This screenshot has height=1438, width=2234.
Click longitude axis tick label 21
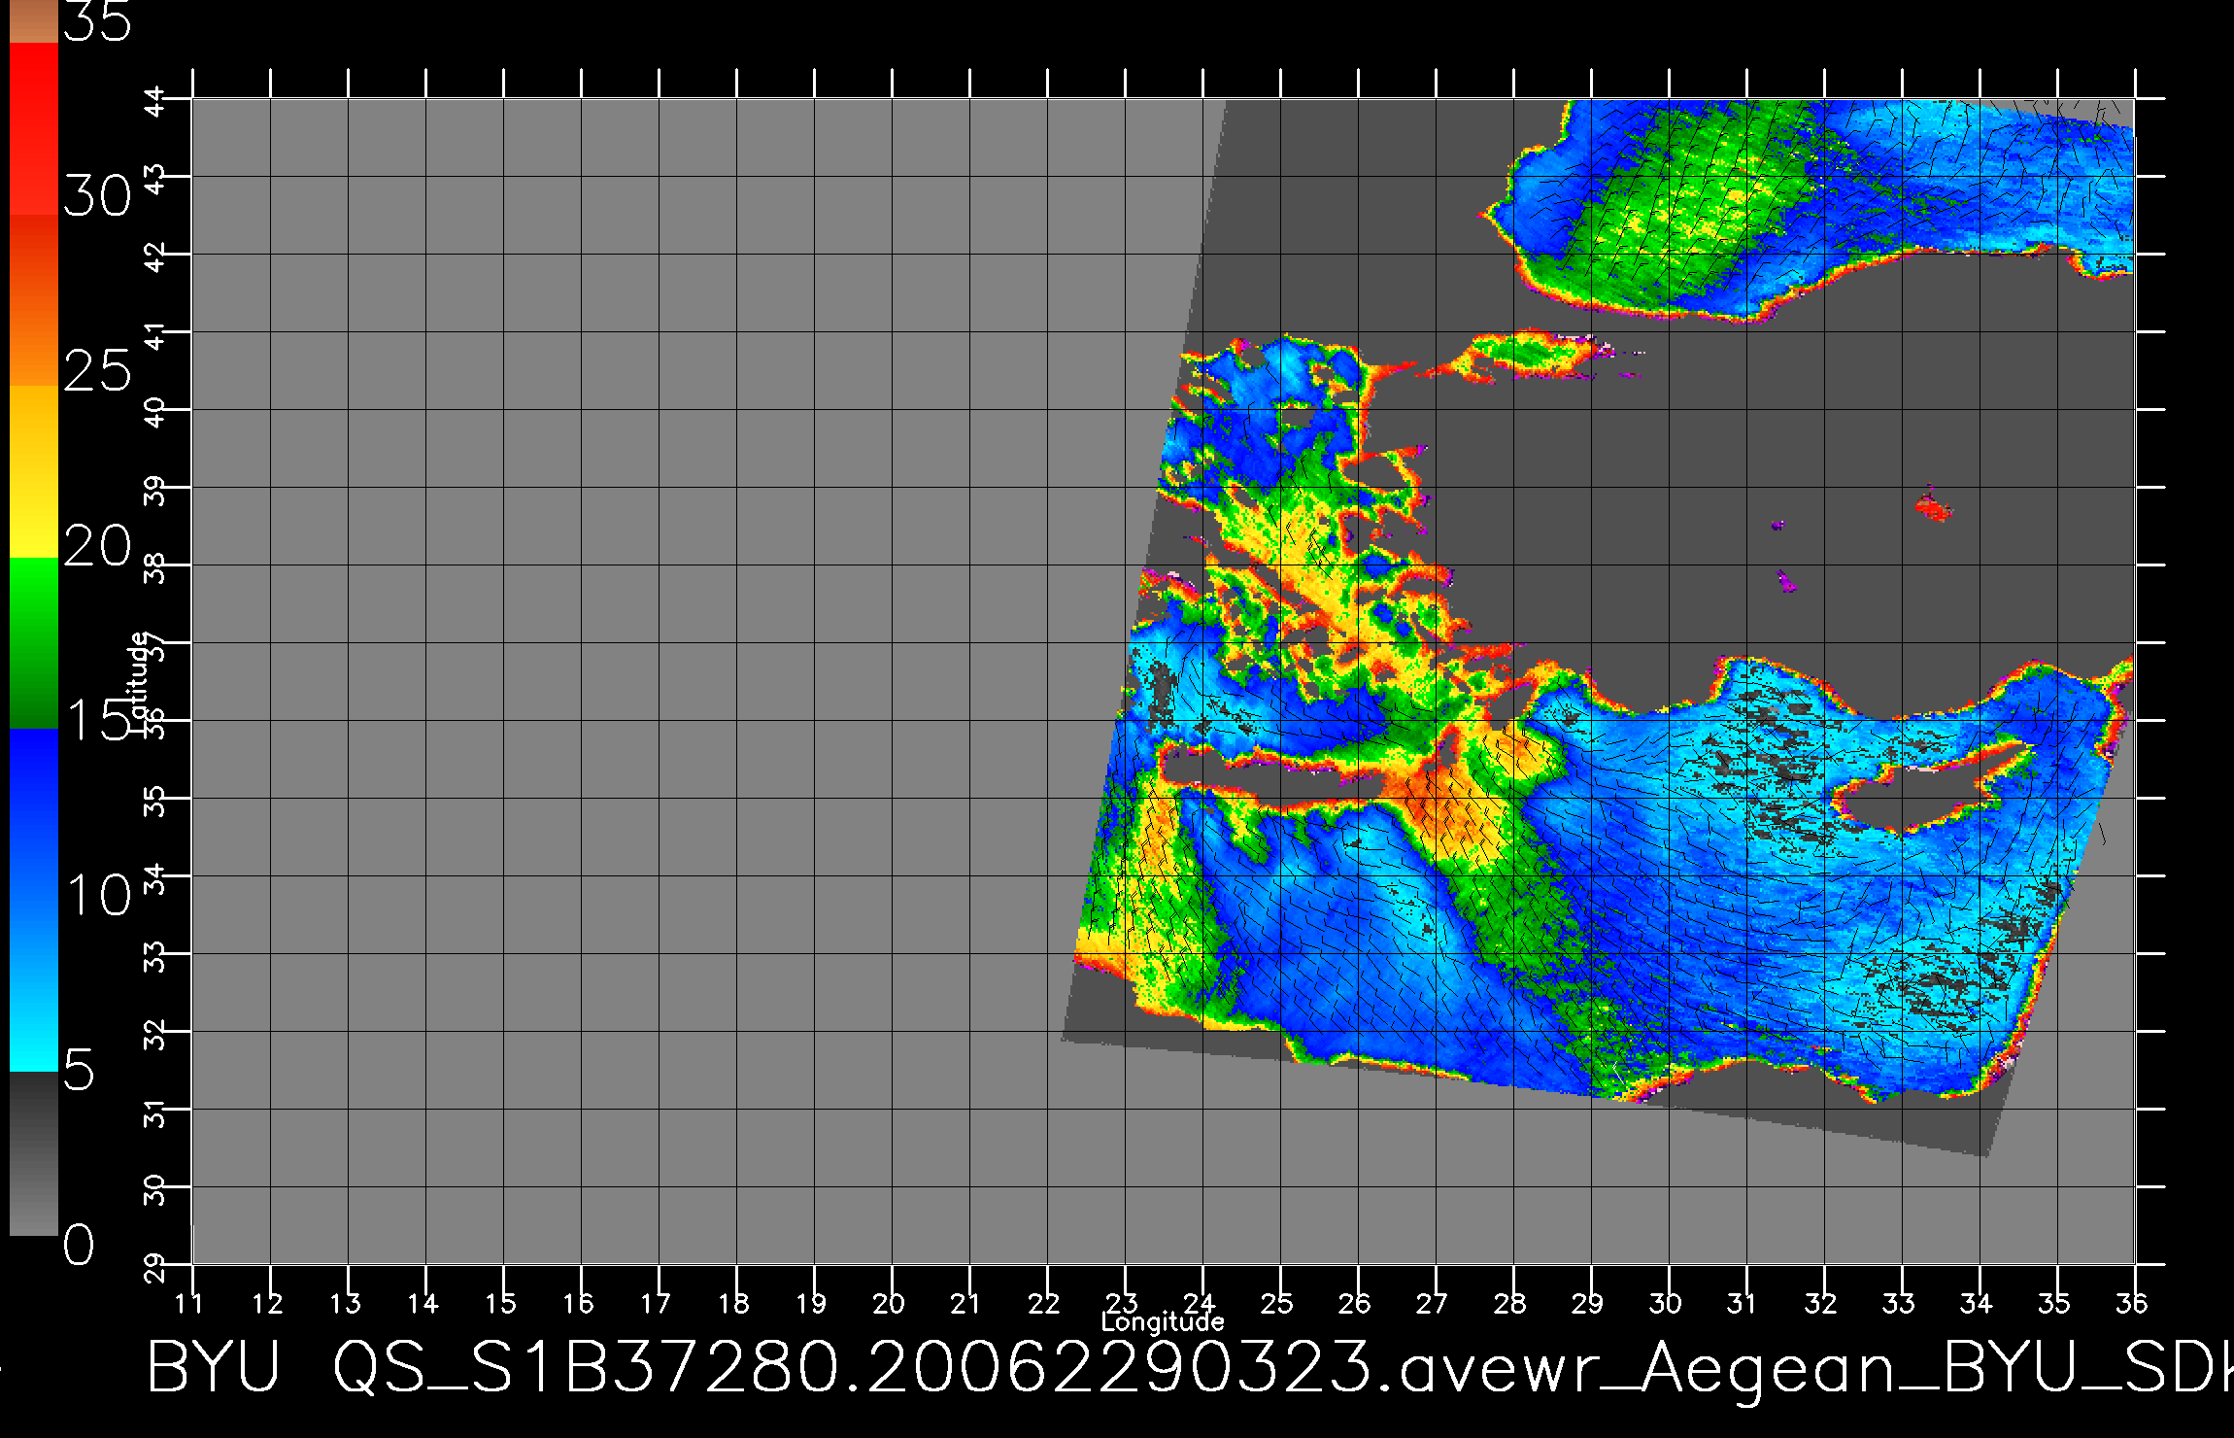click(x=966, y=1303)
